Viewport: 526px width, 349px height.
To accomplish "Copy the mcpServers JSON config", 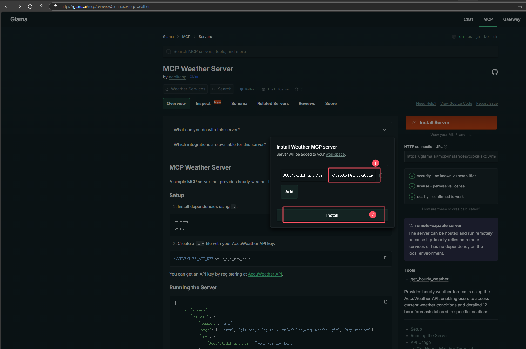I will [385, 302].
